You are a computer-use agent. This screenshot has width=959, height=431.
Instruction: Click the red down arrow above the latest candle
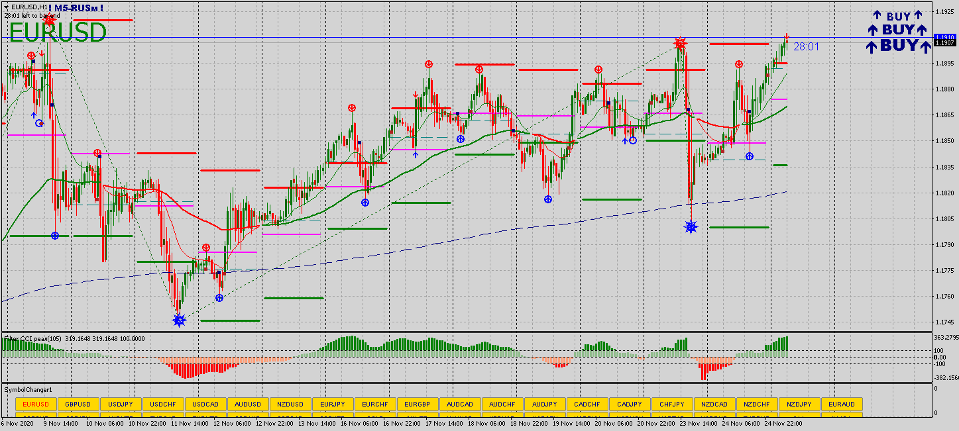click(x=787, y=36)
